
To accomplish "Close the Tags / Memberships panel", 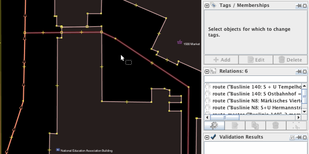I will [305, 6].
